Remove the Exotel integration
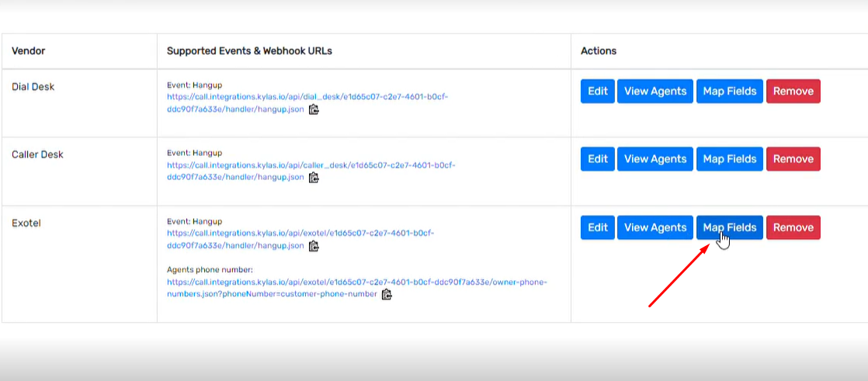 click(x=793, y=227)
